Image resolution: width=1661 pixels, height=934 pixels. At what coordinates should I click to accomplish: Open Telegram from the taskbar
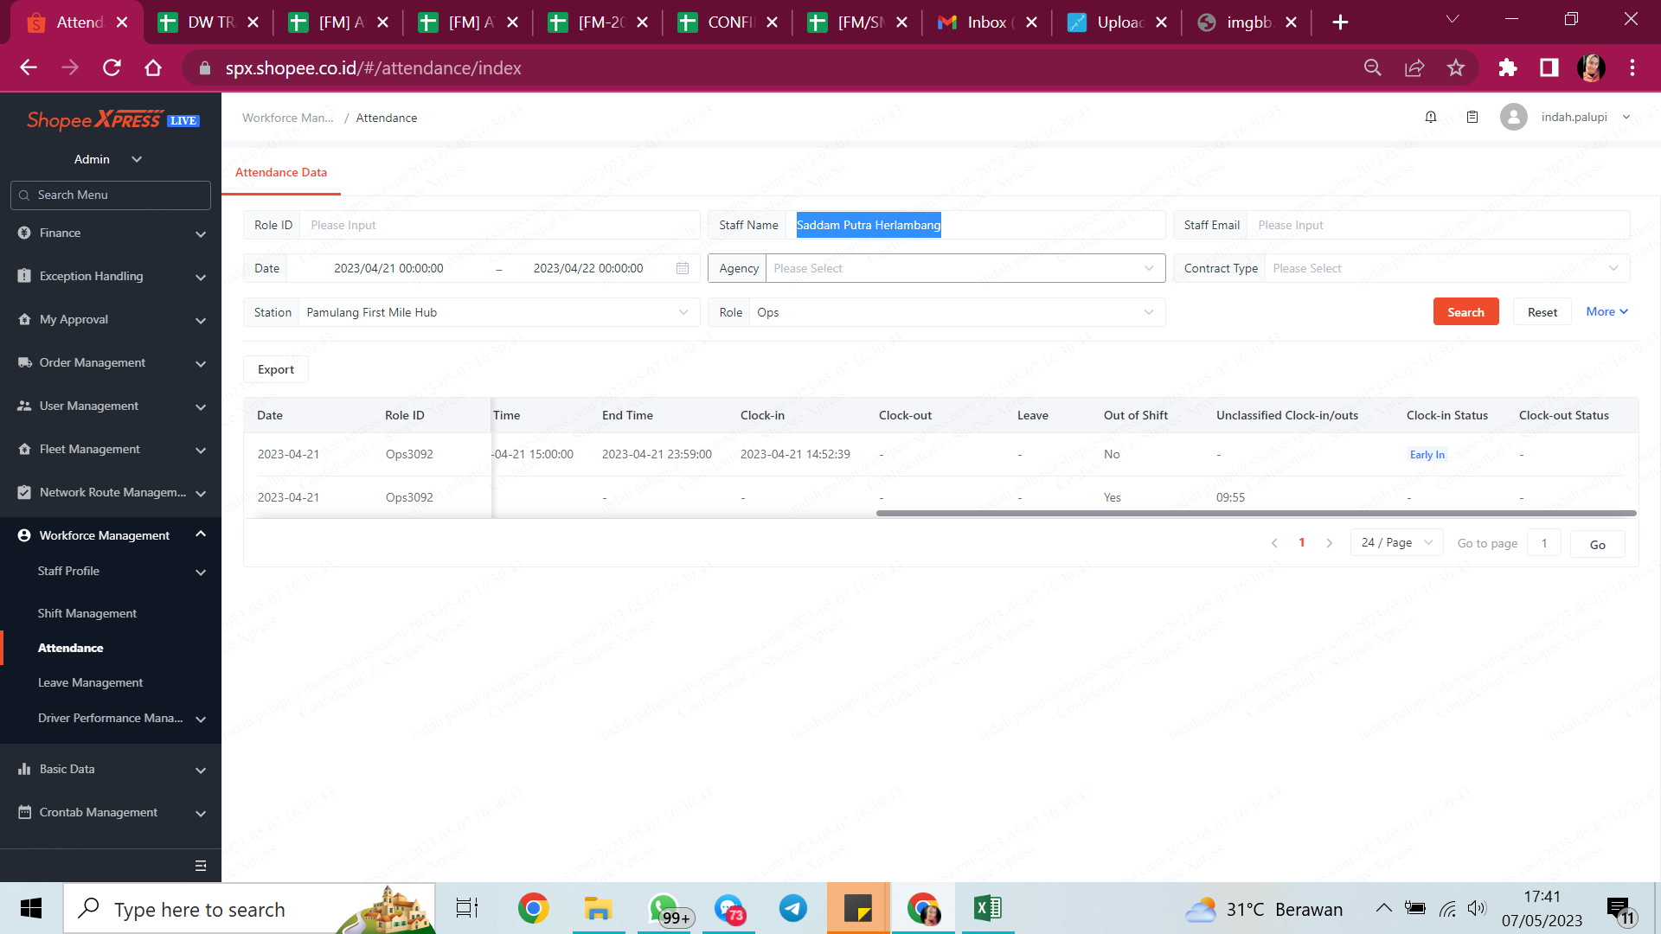tap(792, 909)
